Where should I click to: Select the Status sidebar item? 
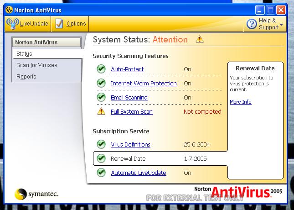click(x=47, y=54)
